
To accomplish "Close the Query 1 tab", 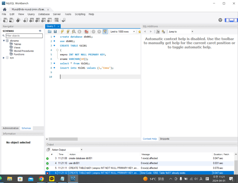I will point(58,26).
